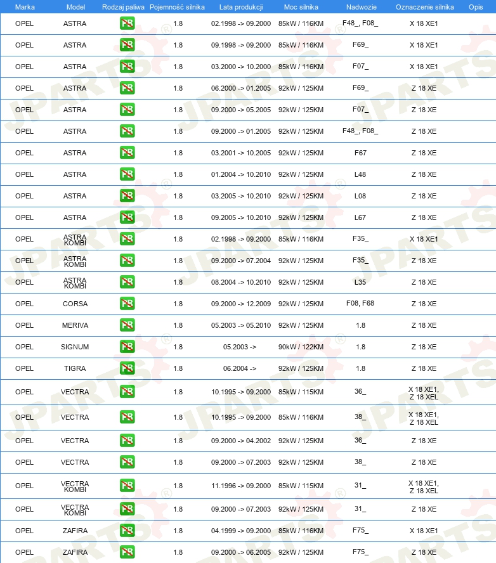
Task: Click the 03.2001 -> 10.2005 production years cell
Action: pos(241,153)
